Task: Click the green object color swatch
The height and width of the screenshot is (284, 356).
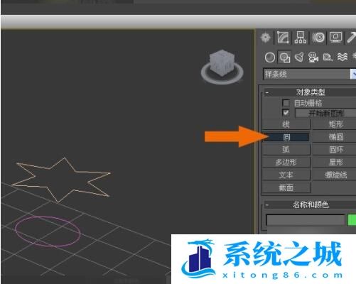Action: [352, 220]
